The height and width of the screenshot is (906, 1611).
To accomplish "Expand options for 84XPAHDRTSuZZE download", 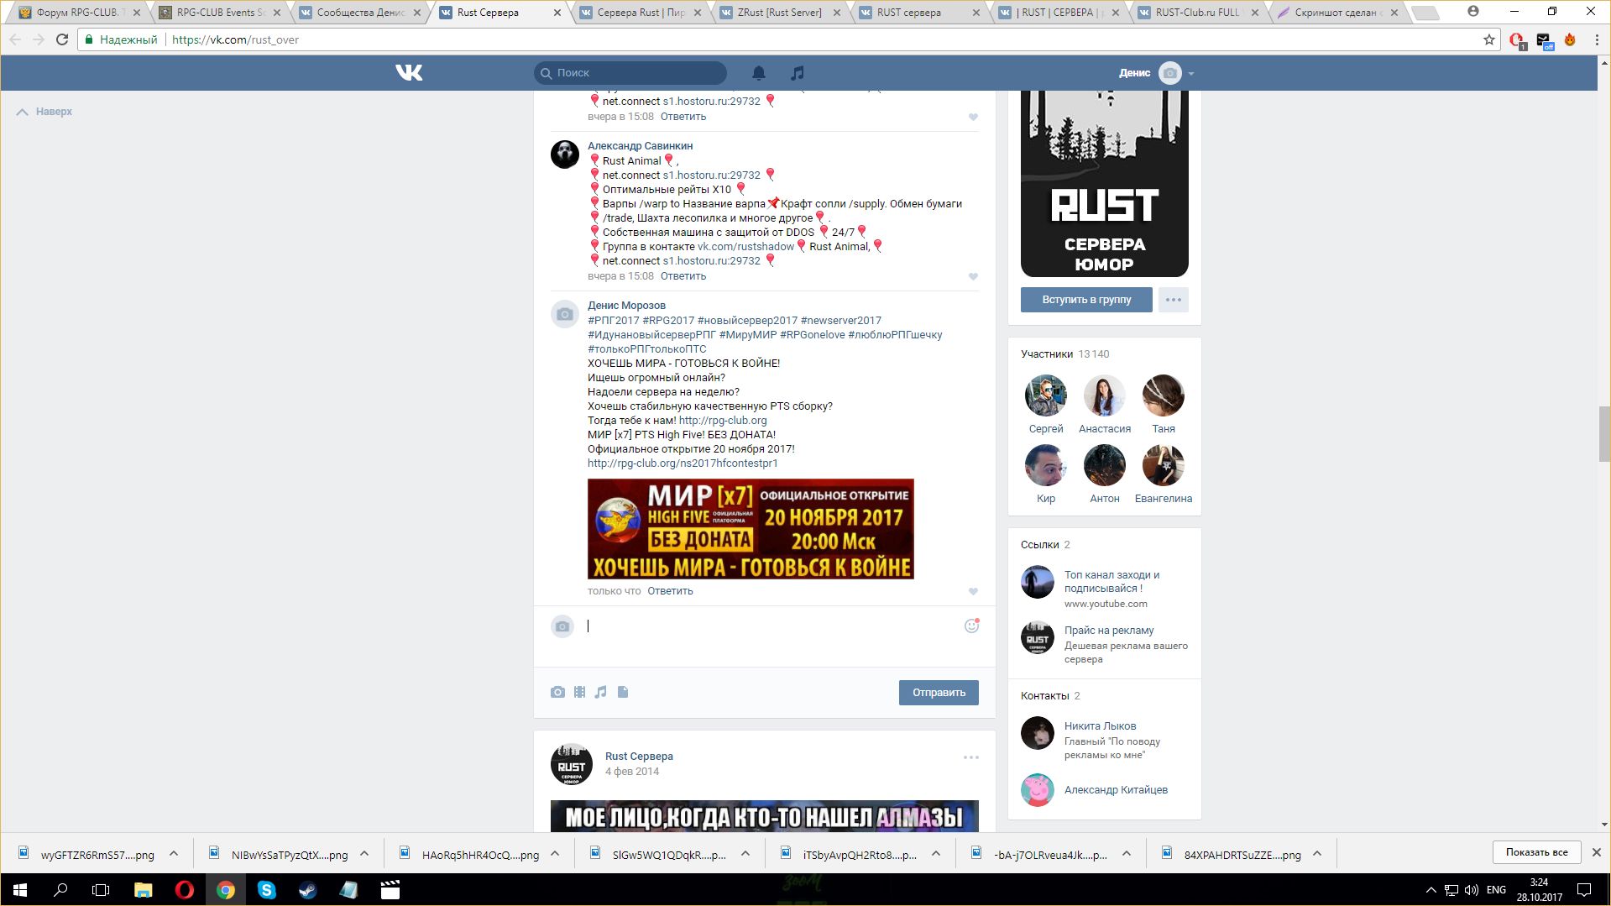I will (1317, 854).
